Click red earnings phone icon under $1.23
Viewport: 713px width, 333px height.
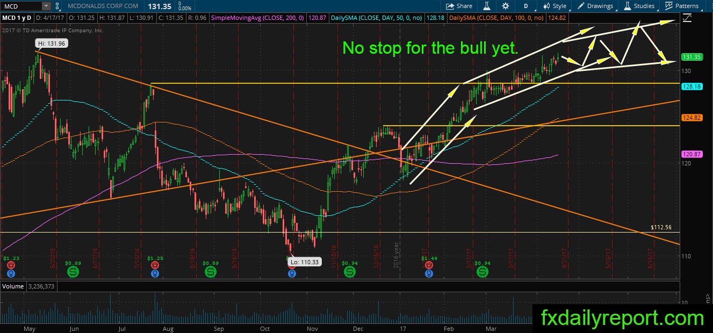click(12, 265)
